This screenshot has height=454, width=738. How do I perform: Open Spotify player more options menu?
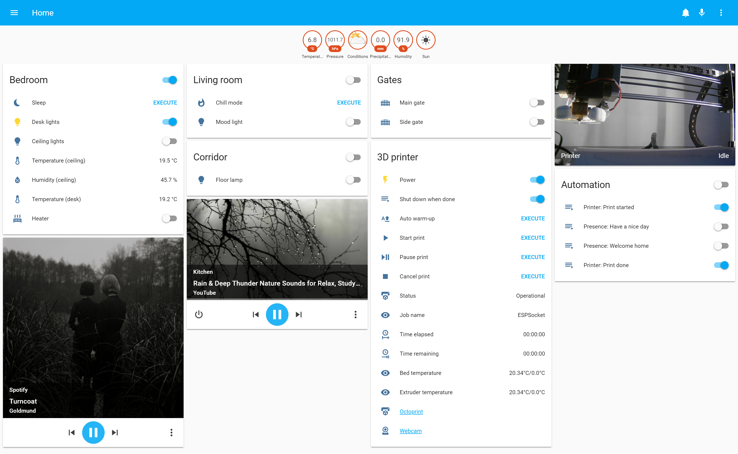point(171,432)
